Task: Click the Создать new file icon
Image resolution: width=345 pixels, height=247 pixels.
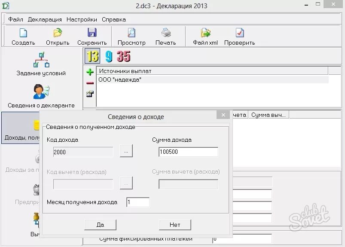Action: point(23,33)
